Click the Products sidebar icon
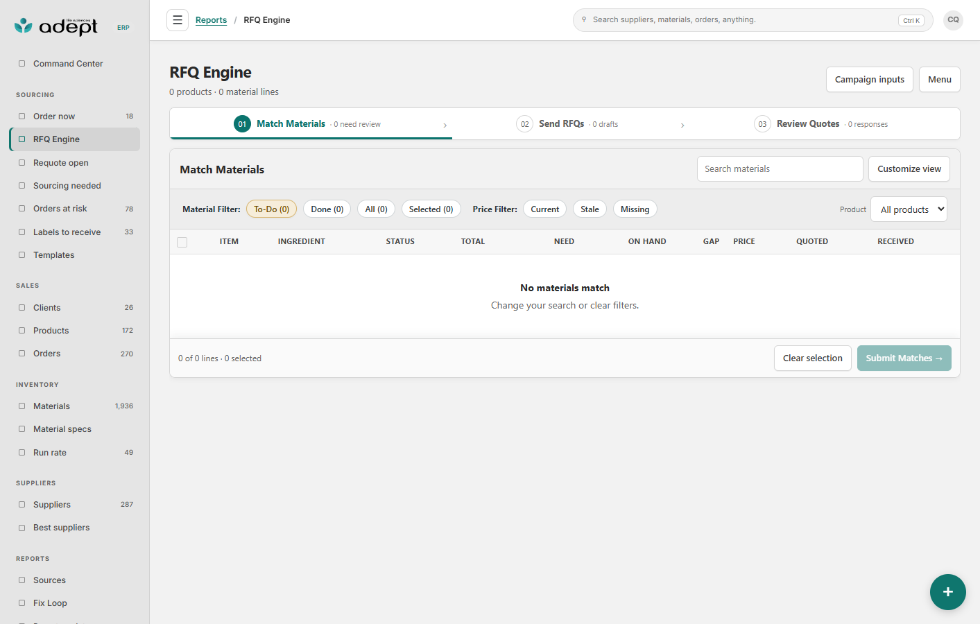Viewport: 980px width, 624px height. (22, 331)
